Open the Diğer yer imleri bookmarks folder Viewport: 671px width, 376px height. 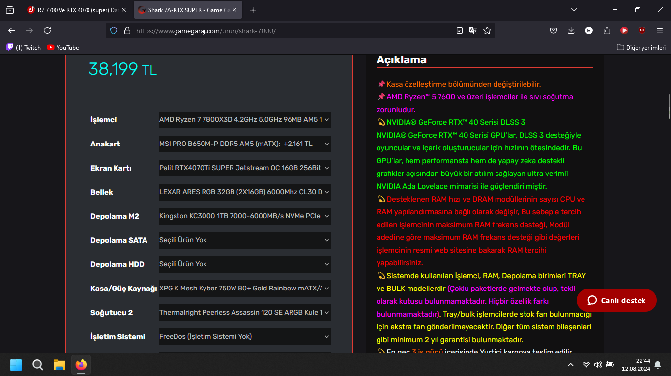pyautogui.click(x=641, y=47)
